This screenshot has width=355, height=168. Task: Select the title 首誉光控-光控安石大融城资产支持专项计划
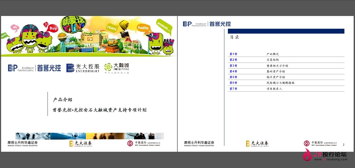99,110
